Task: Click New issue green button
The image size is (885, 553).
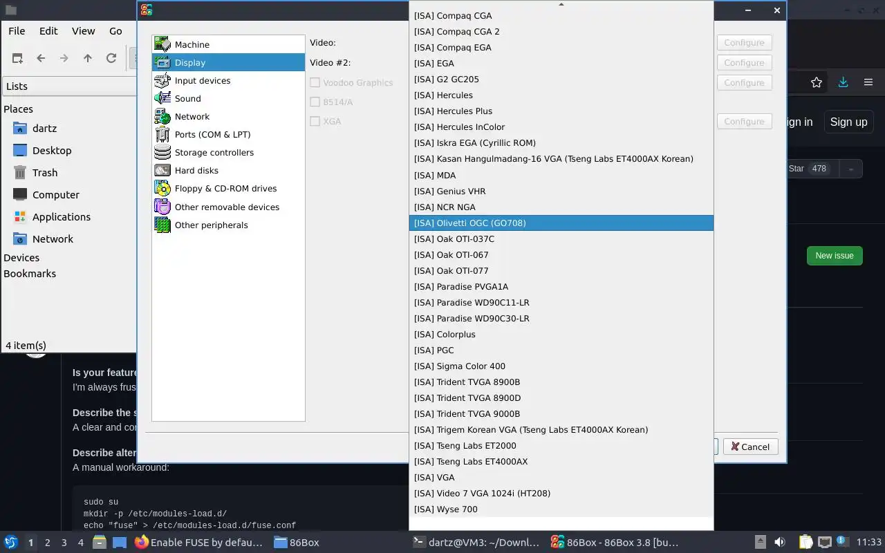Action: [835, 255]
